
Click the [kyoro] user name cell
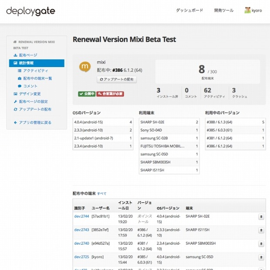tap(98, 257)
